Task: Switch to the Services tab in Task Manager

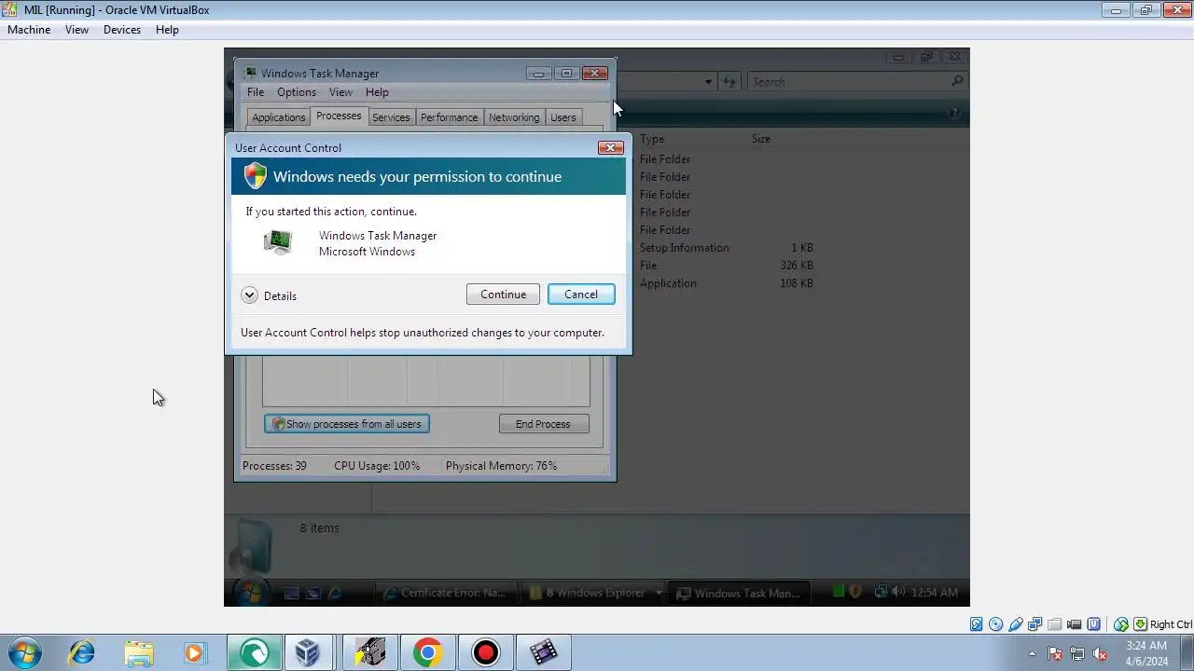Action: tap(391, 117)
